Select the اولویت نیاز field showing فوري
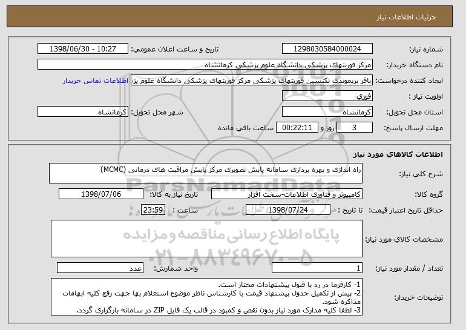466x330 pixels. point(327,96)
